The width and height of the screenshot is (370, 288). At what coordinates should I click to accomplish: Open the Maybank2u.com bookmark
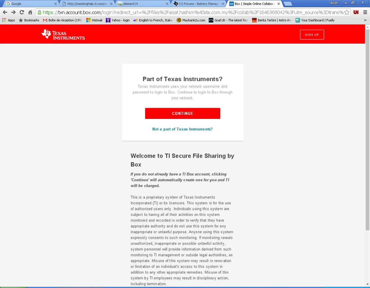191,20
